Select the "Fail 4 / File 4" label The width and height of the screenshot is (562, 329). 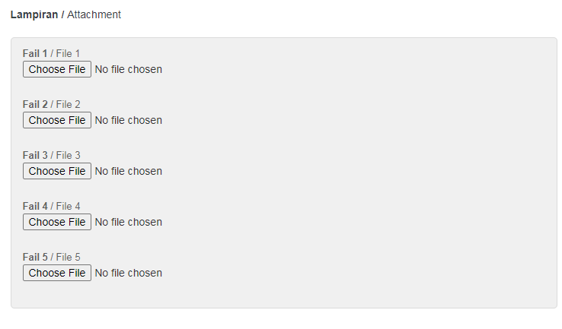[51, 207]
